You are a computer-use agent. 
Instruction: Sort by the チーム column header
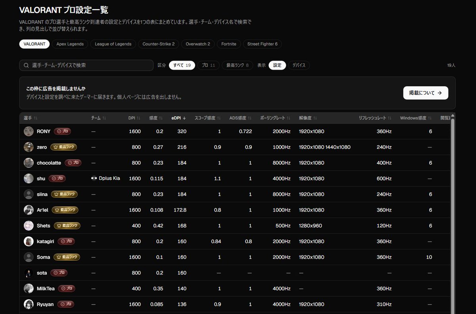[98, 118]
